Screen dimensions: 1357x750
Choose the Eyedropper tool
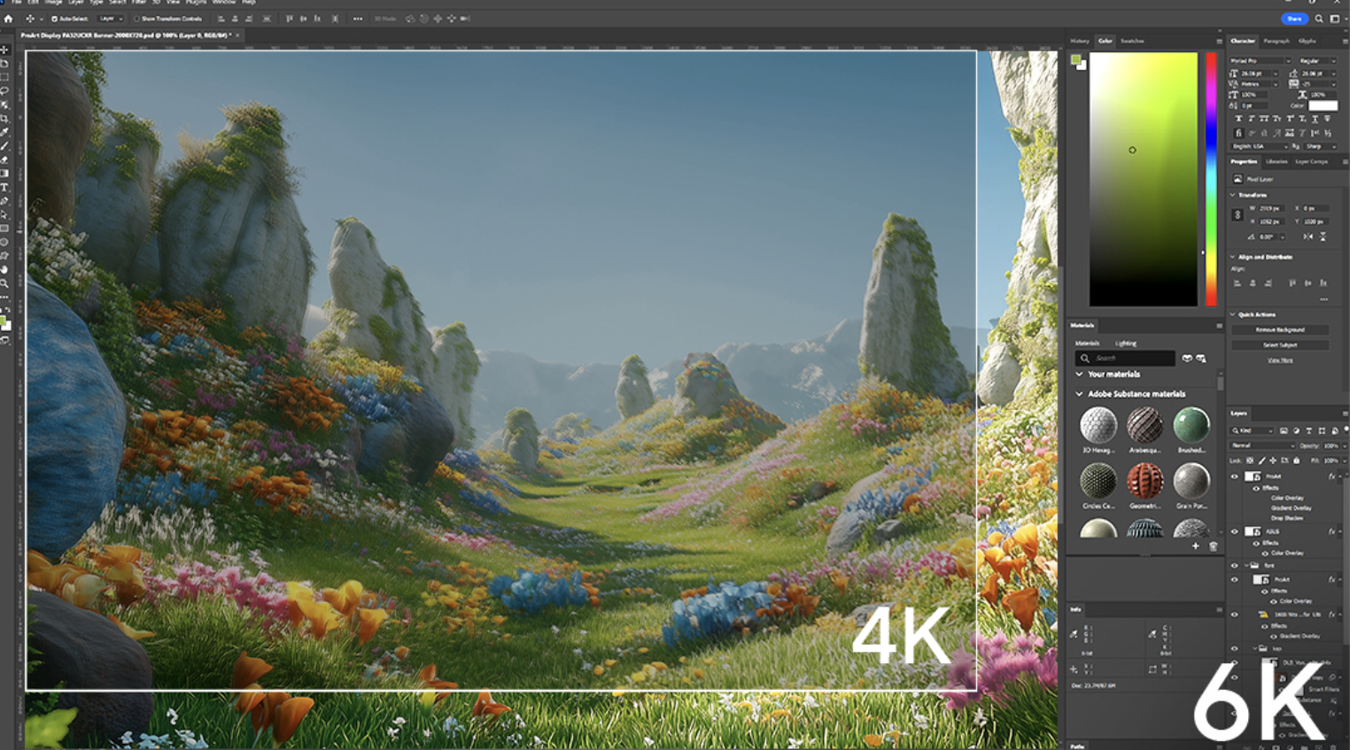(4, 133)
